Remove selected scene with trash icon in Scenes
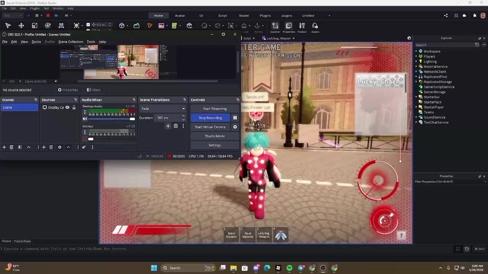 11,147
